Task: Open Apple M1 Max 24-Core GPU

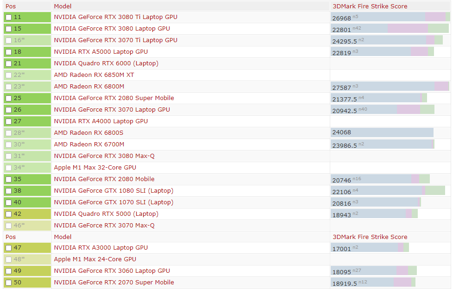Action: [95, 259]
